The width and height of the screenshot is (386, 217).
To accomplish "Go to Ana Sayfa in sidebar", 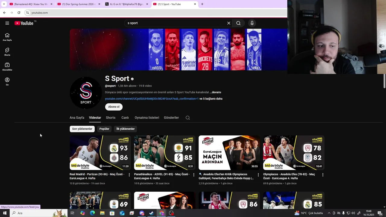I will click(x=7, y=37).
